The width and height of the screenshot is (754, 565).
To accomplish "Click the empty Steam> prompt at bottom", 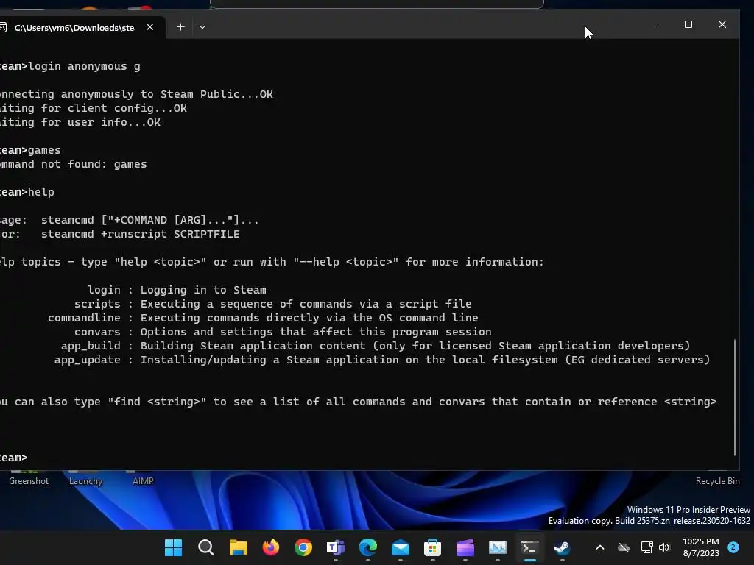I will click(x=14, y=458).
